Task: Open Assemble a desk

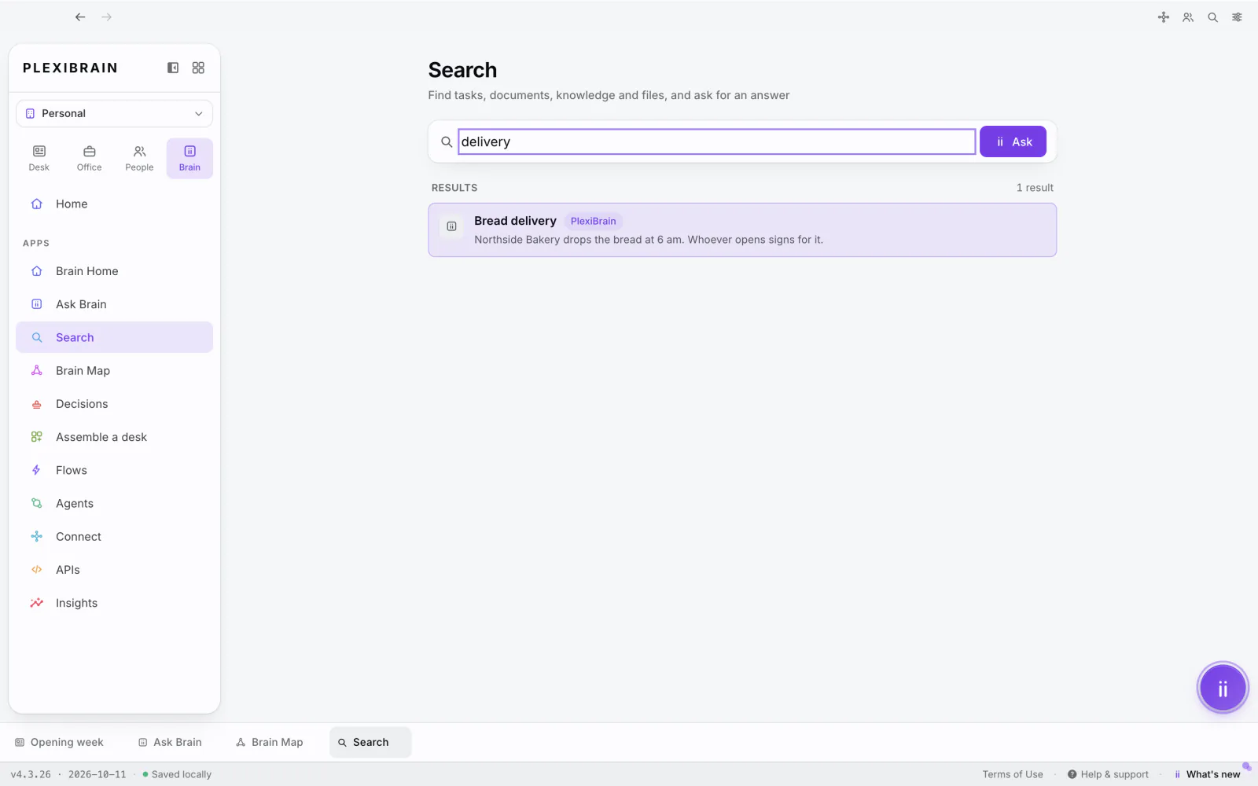Action: click(114, 437)
